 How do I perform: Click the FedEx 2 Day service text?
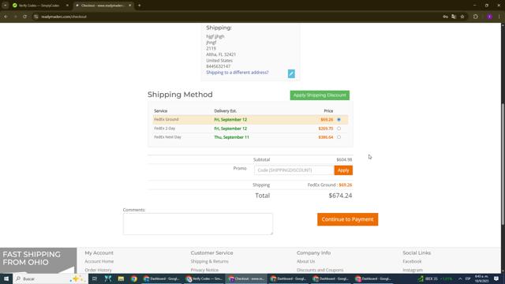(165, 128)
